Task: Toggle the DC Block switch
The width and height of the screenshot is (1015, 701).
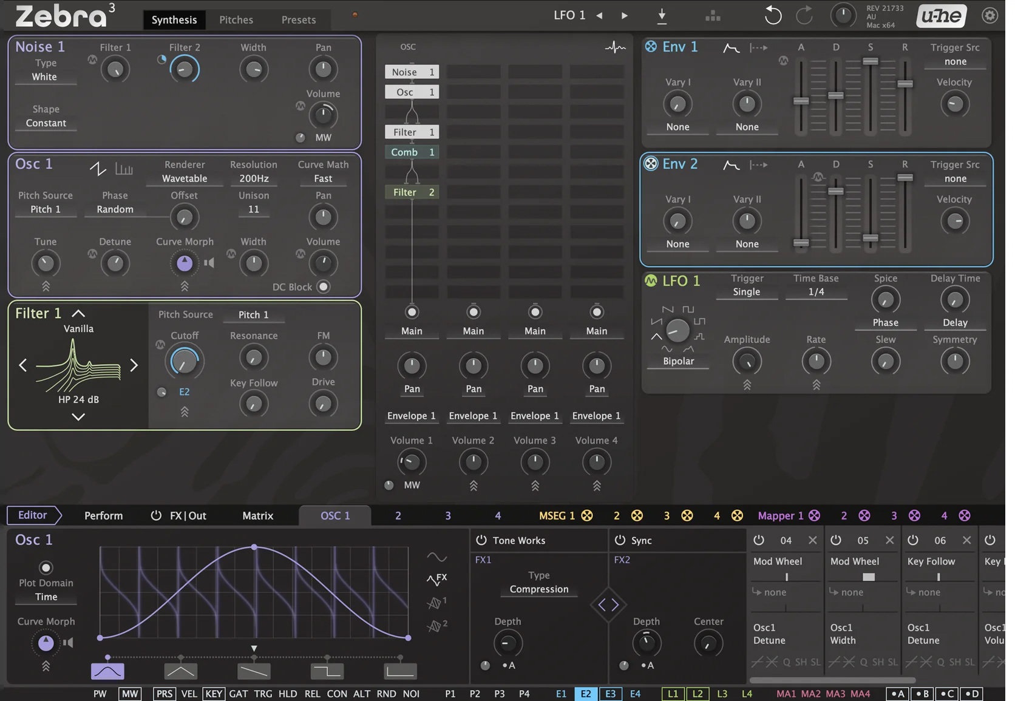Action: click(324, 286)
